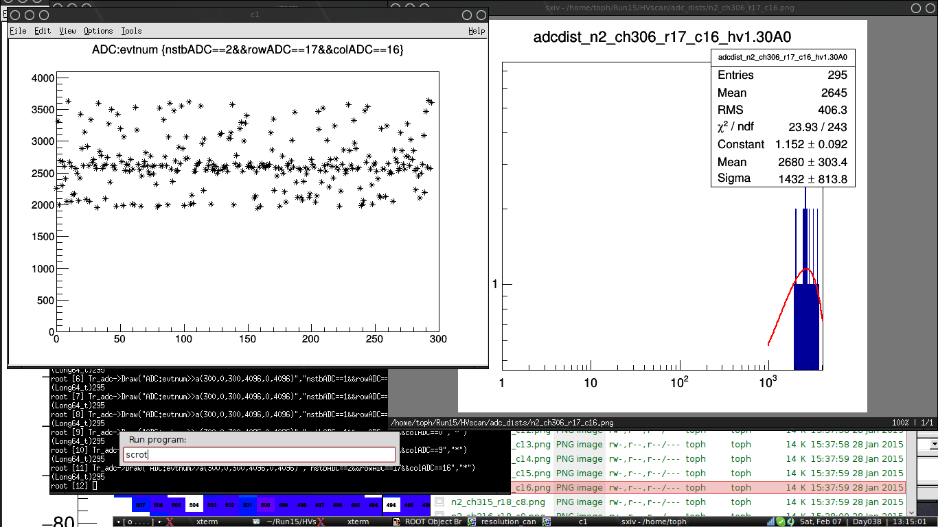The width and height of the screenshot is (938, 527).
Task: Select the _c14.png file row
Action: click(709, 458)
